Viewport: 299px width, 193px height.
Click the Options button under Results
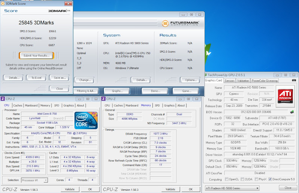[x=190, y=80]
